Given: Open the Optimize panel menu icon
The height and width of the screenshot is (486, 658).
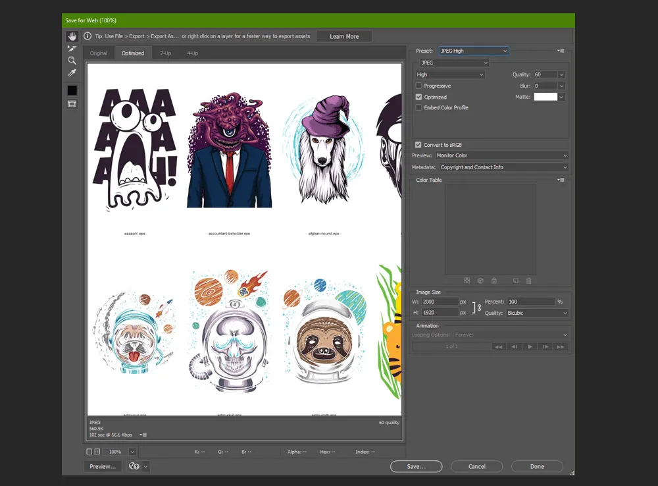Looking at the screenshot, I should 561,51.
